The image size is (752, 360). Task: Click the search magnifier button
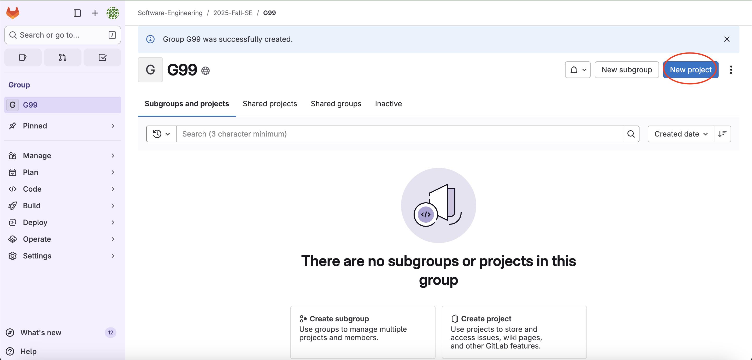[631, 134]
